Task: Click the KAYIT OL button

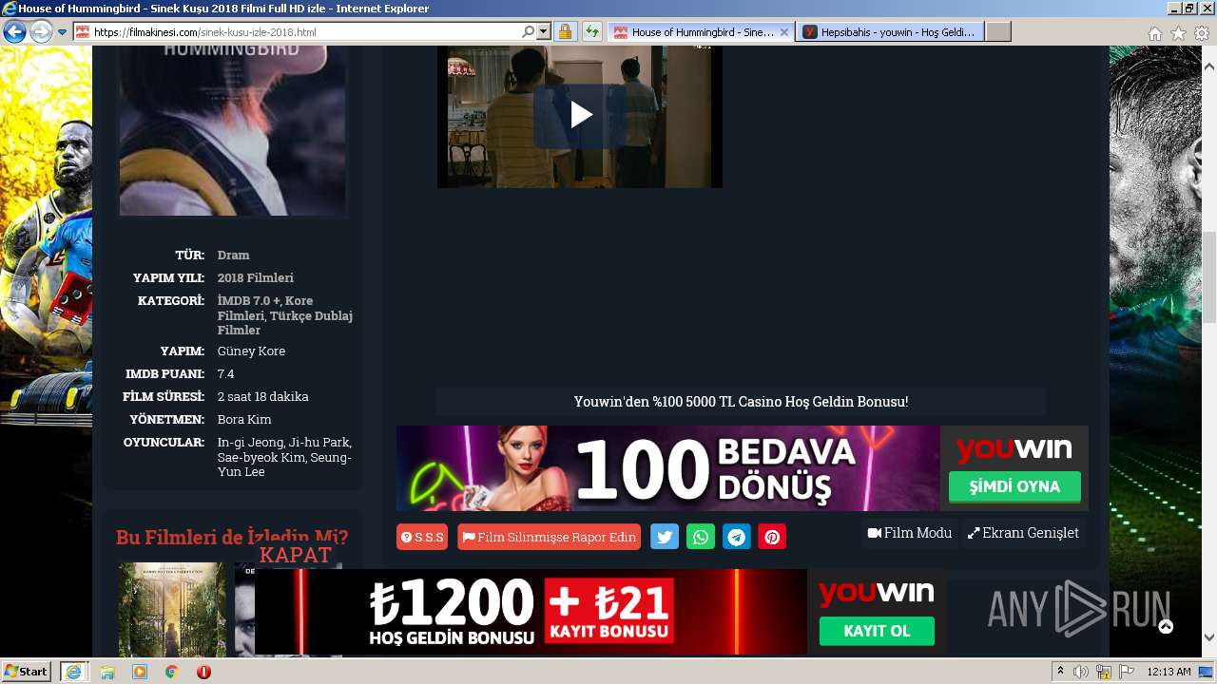Action: click(877, 631)
